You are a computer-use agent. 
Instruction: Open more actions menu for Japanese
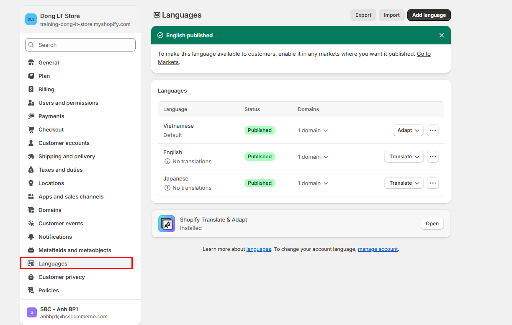click(432, 183)
